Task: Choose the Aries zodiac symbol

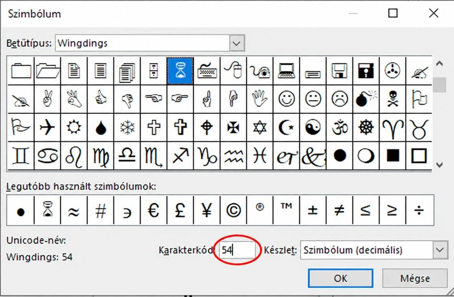Action: click(x=393, y=127)
